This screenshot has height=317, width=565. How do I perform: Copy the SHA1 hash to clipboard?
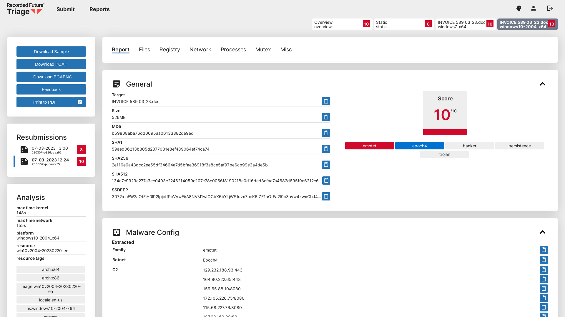pos(326,149)
